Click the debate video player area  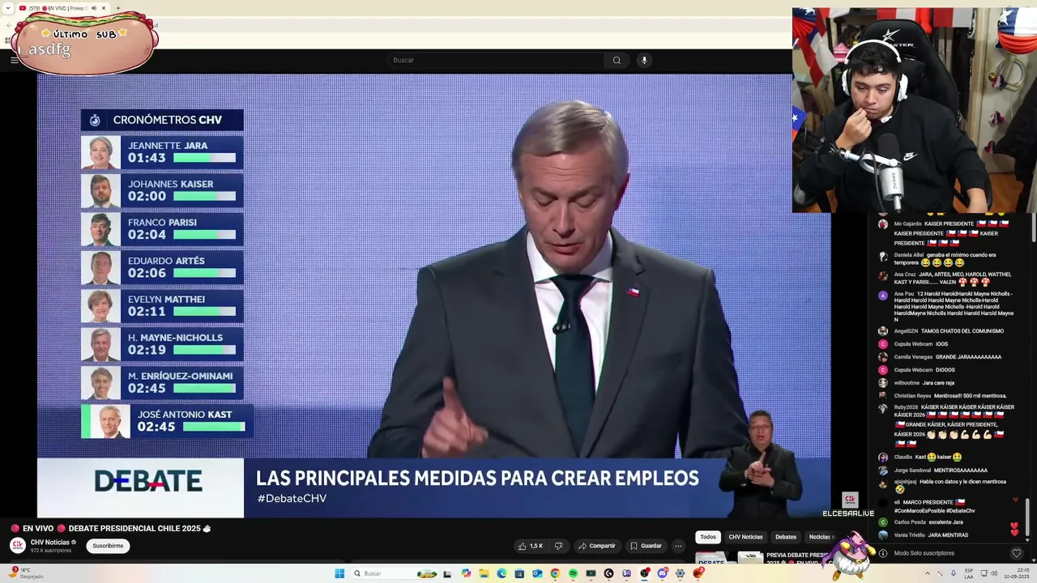click(433, 296)
